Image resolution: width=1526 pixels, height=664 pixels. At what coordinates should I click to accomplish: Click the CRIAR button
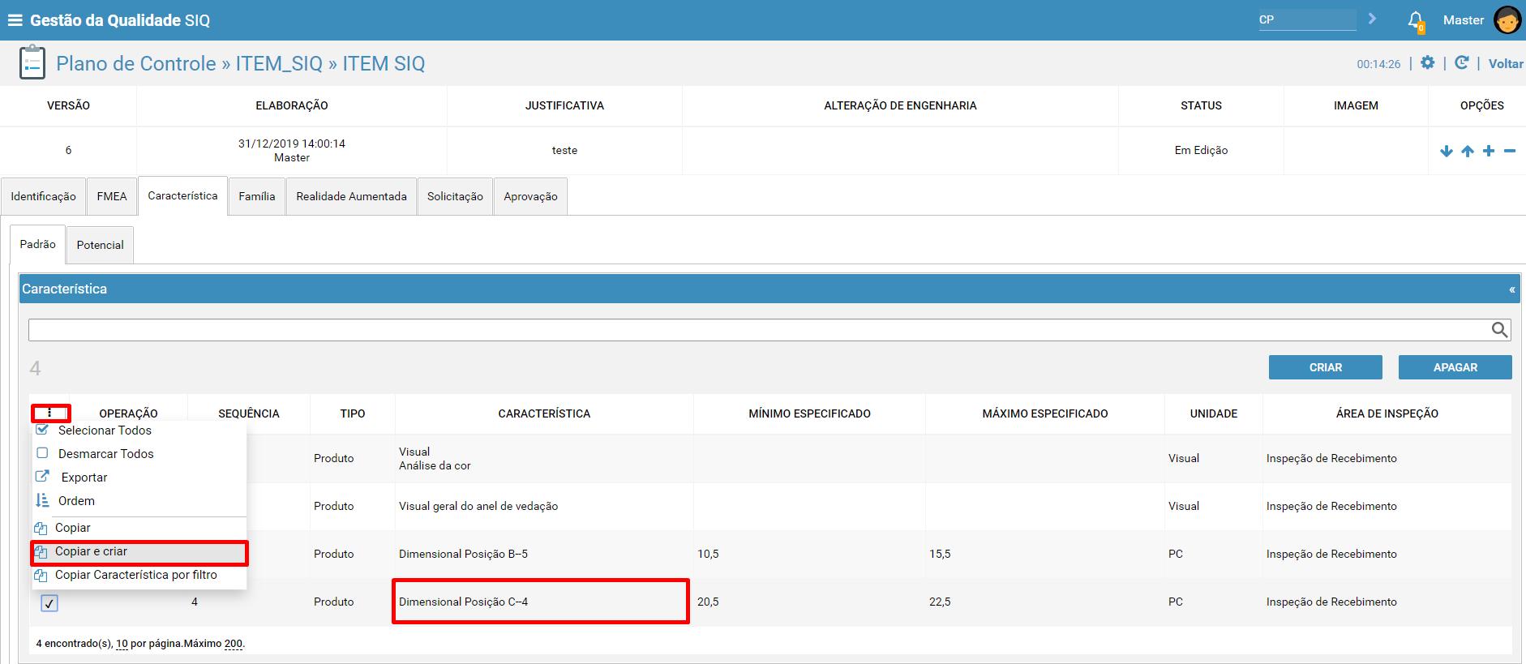(x=1326, y=367)
